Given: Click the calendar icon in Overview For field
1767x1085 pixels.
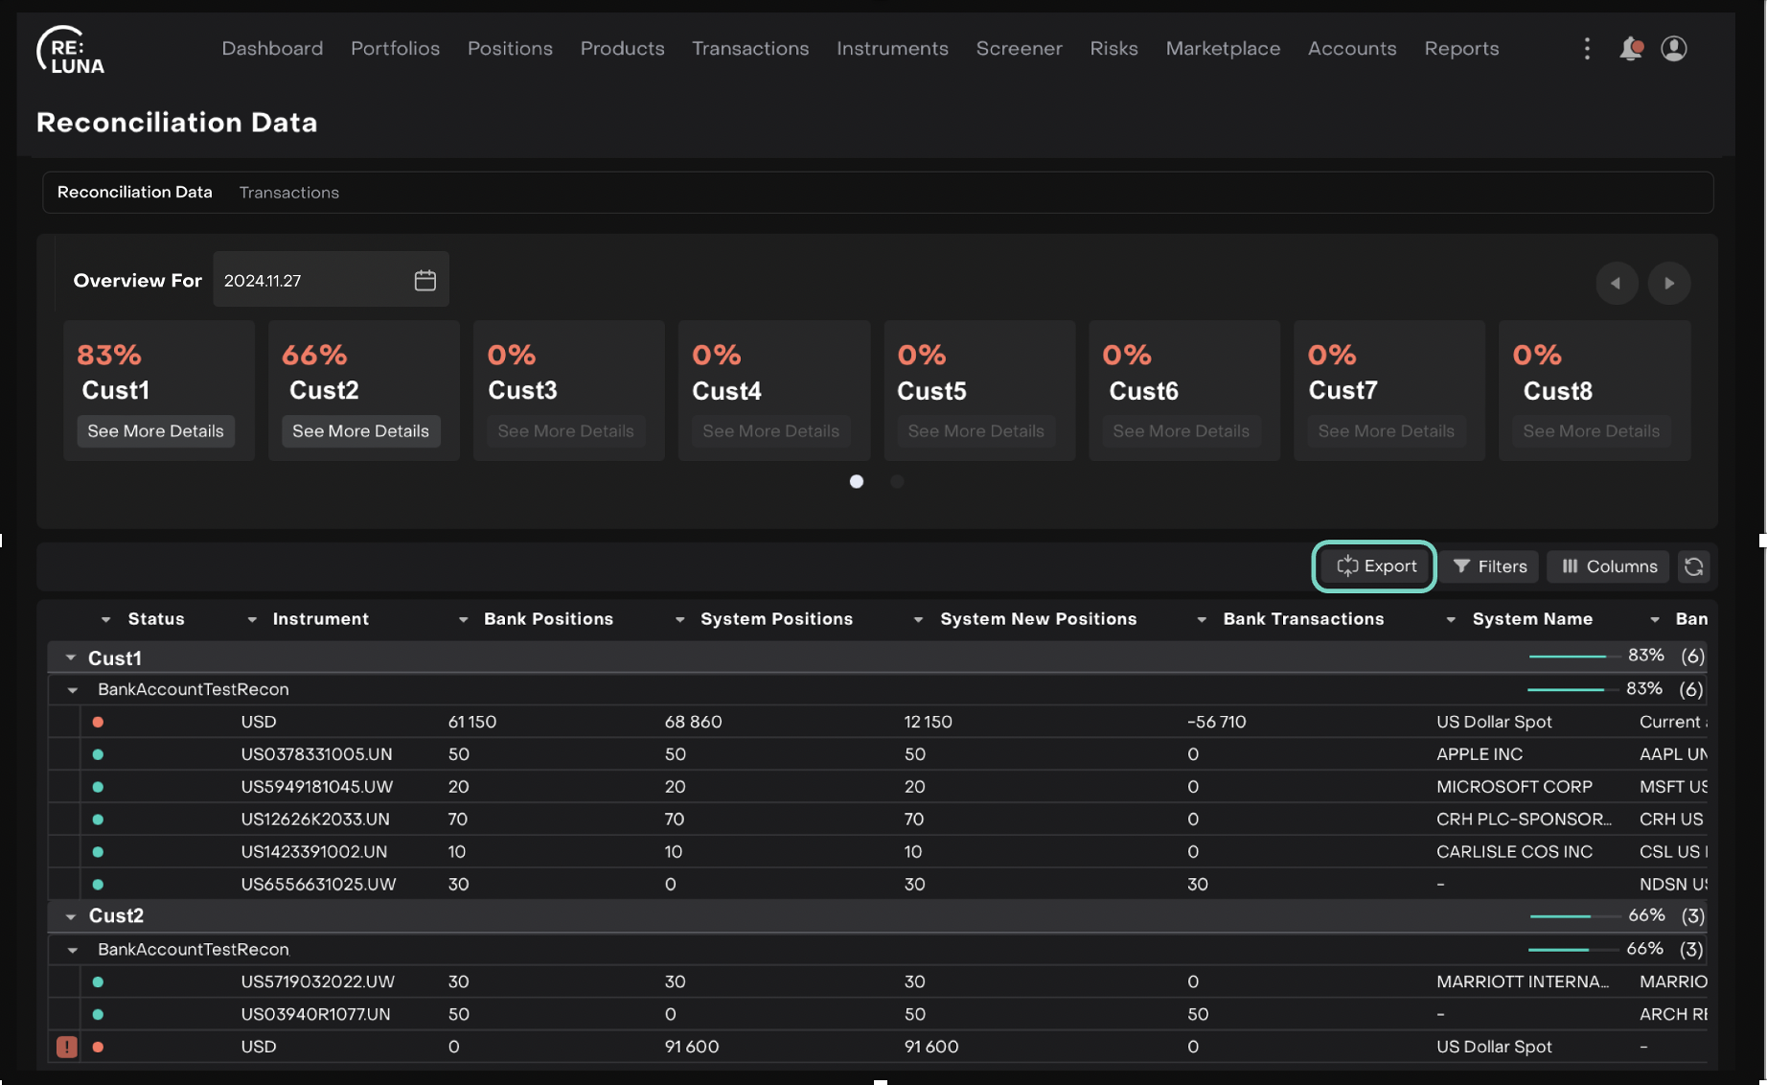Looking at the screenshot, I should pos(425,279).
